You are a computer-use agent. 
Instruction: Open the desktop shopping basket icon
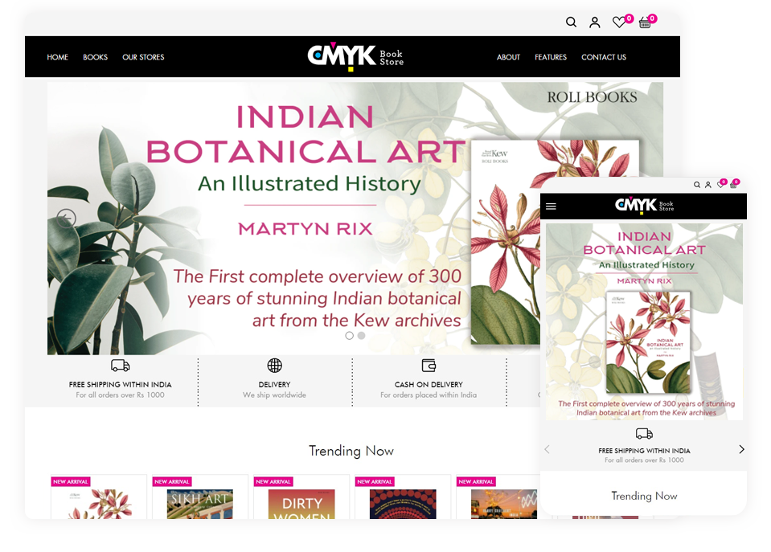(x=644, y=22)
